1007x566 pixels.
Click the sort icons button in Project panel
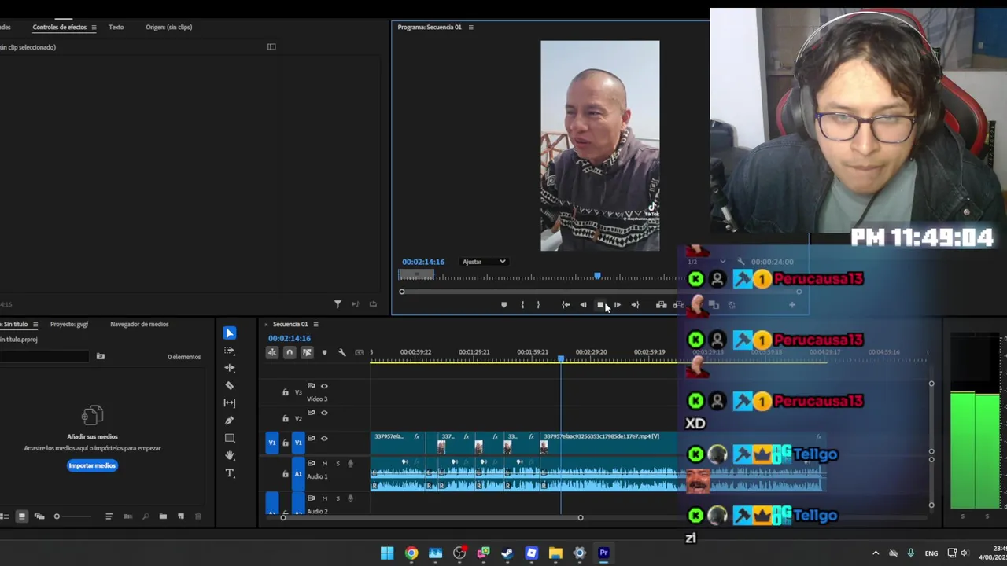point(109,516)
